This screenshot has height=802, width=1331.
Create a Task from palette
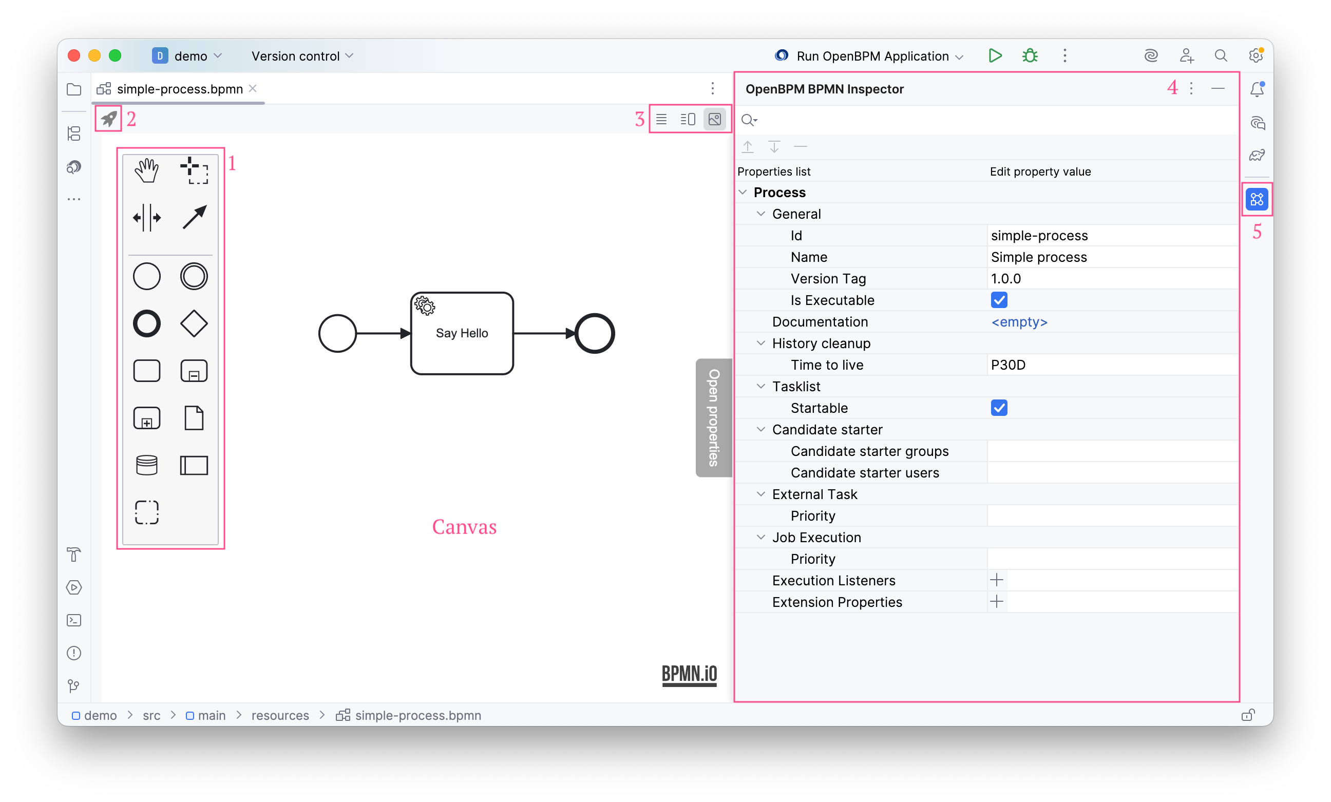point(146,371)
